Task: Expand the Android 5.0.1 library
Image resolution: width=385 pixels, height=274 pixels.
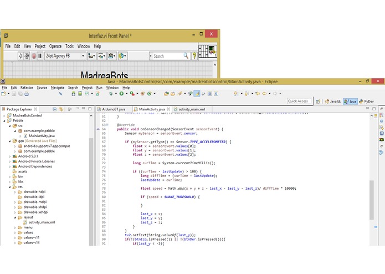Action: [x=9, y=156]
